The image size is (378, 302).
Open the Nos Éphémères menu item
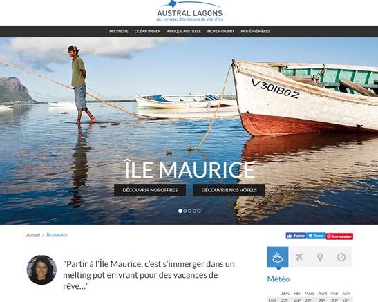coord(255,31)
